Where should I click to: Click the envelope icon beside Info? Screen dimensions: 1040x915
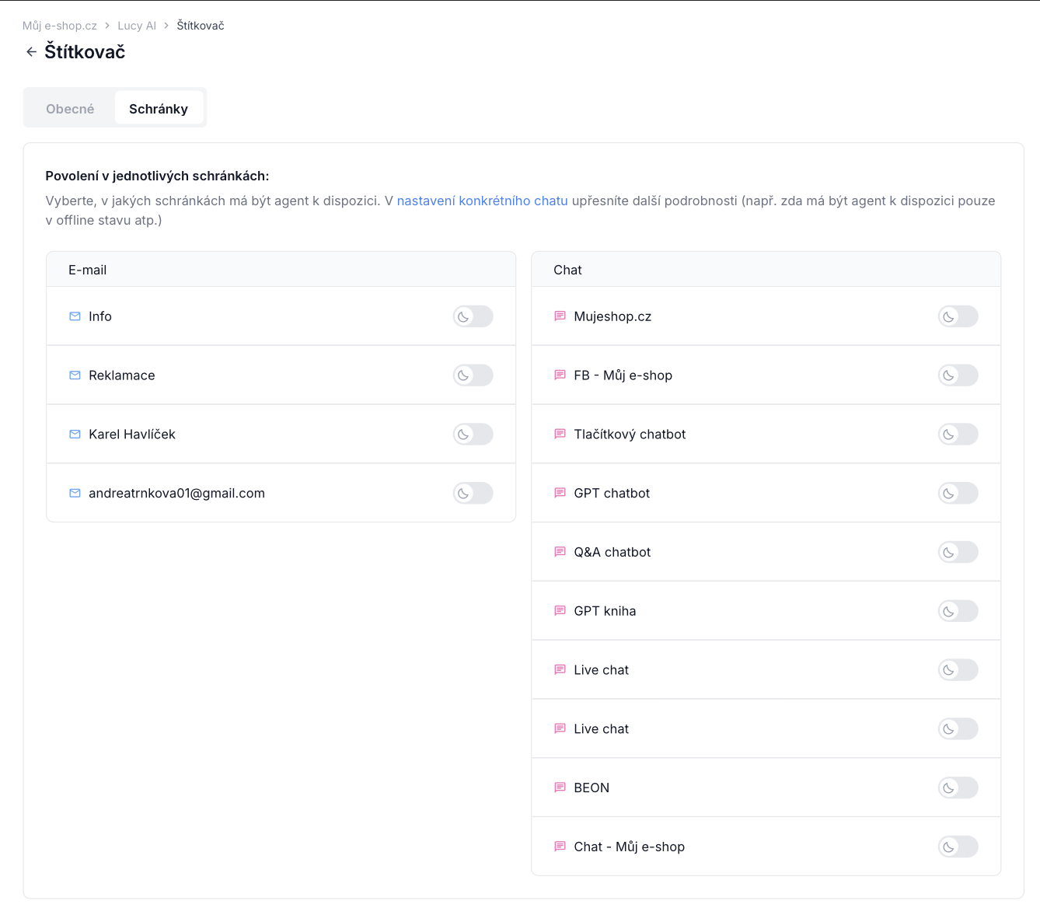tap(75, 316)
